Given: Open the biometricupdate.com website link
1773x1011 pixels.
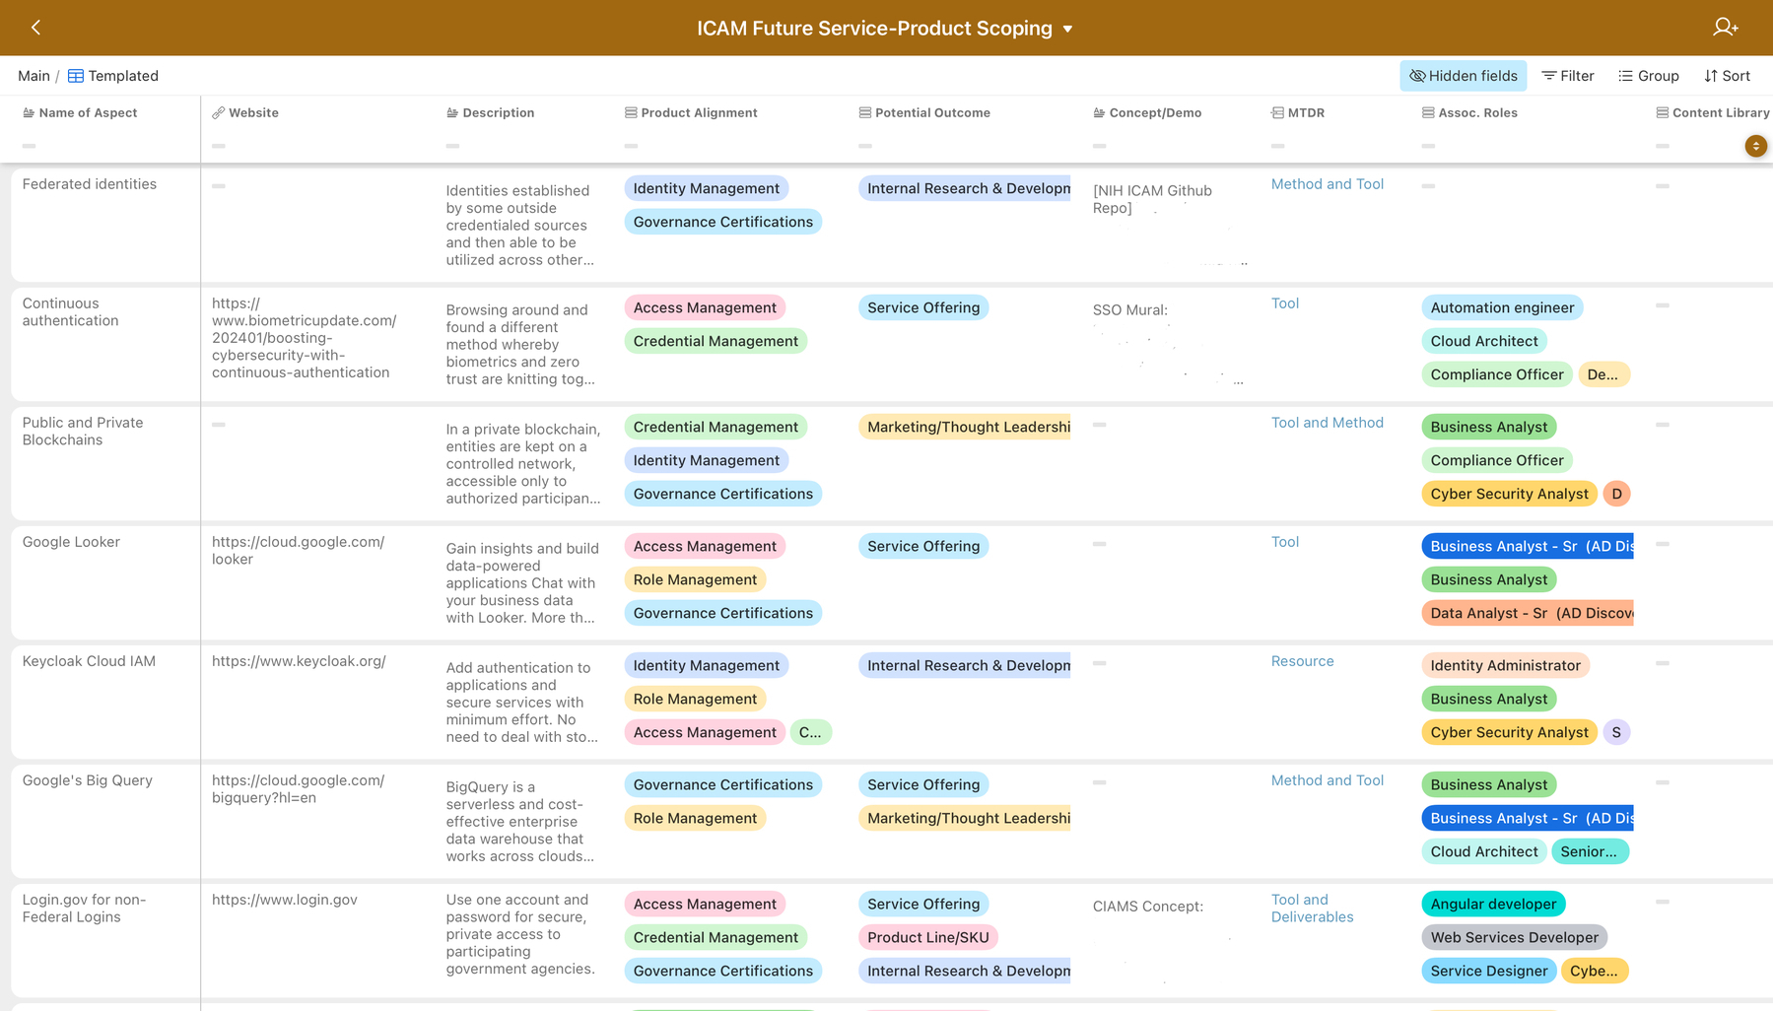Looking at the screenshot, I should point(304,338).
